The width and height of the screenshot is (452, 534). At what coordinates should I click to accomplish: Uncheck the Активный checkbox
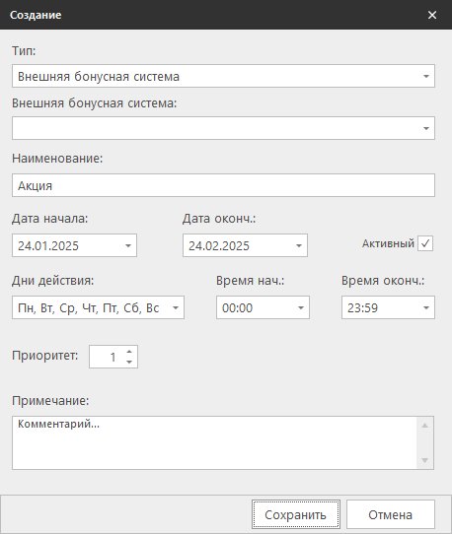425,243
